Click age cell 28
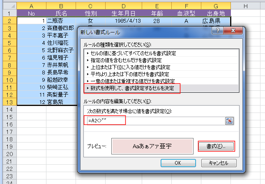This screenshot has width=265, height=184. coord(157,21)
